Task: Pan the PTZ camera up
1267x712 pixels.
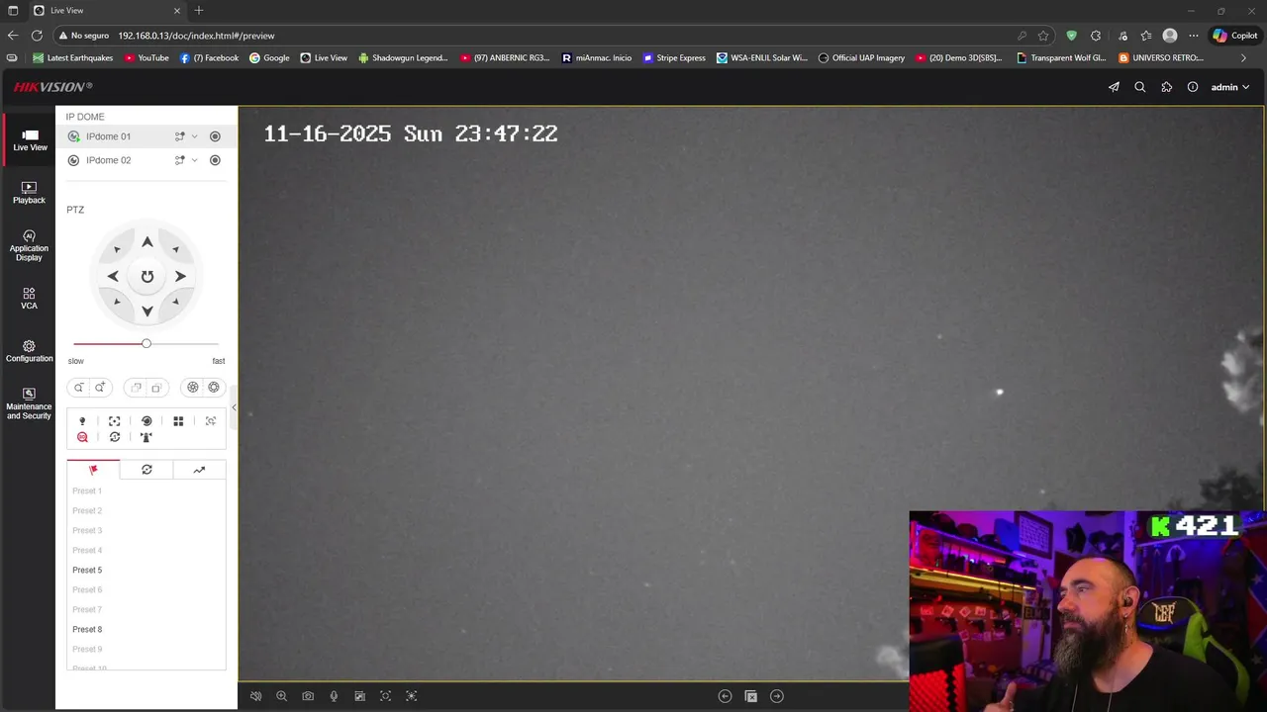Action: point(146,242)
